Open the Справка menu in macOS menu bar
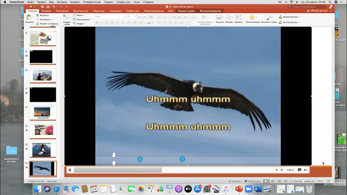This screenshot has width=347, height=195. (x=148, y=2)
